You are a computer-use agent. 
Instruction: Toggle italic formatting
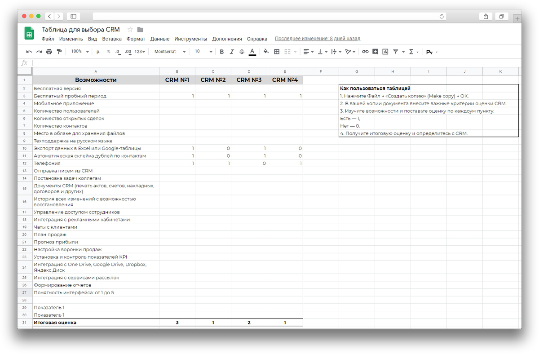[232, 52]
